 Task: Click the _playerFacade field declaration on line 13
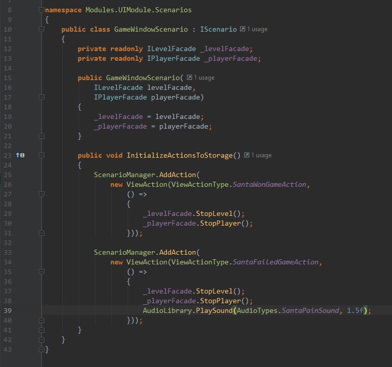point(231,58)
